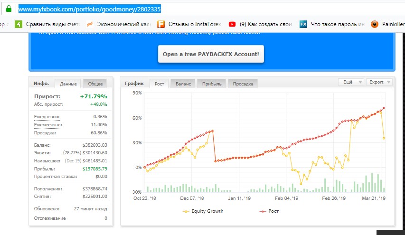The width and height of the screenshot is (405, 235).
Task: Switch to the Данные info tab
Action: click(68, 84)
